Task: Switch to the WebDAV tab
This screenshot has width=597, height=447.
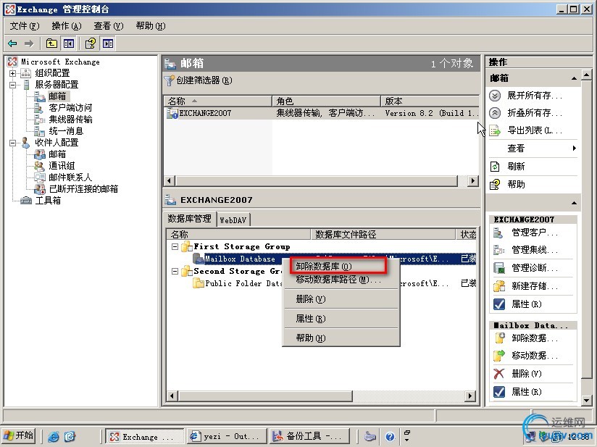Action: pyautogui.click(x=233, y=220)
